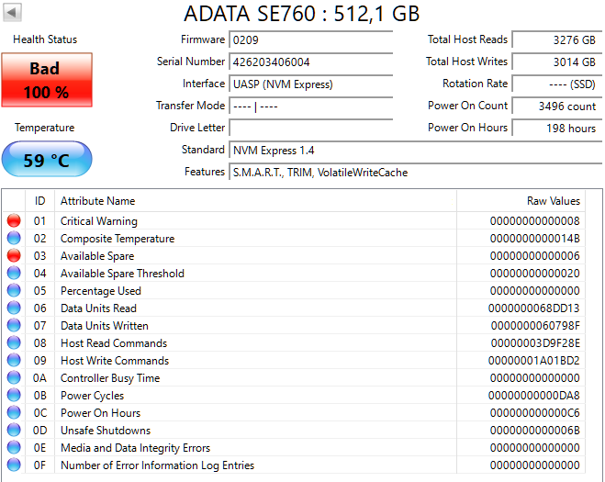Screen dimensions: 605x482
Task: Open the Bad 100 % health status button
Action: [47, 80]
